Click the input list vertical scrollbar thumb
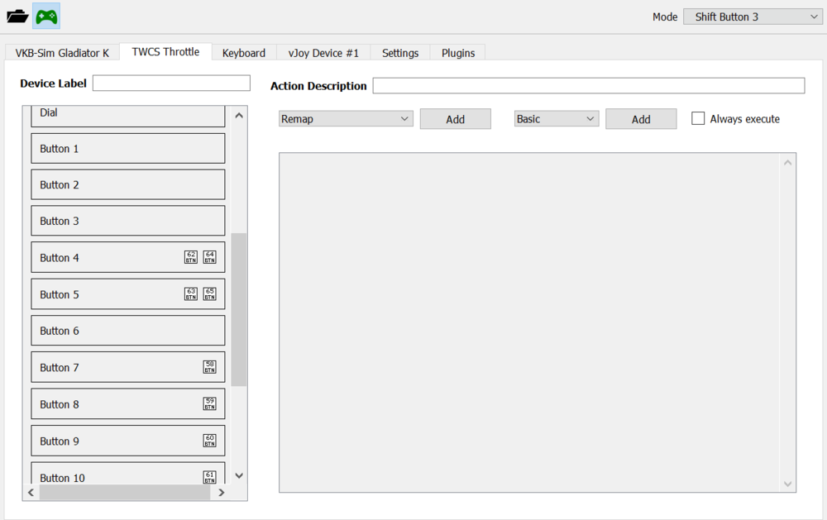This screenshot has height=520, width=827. [x=239, y=309]
